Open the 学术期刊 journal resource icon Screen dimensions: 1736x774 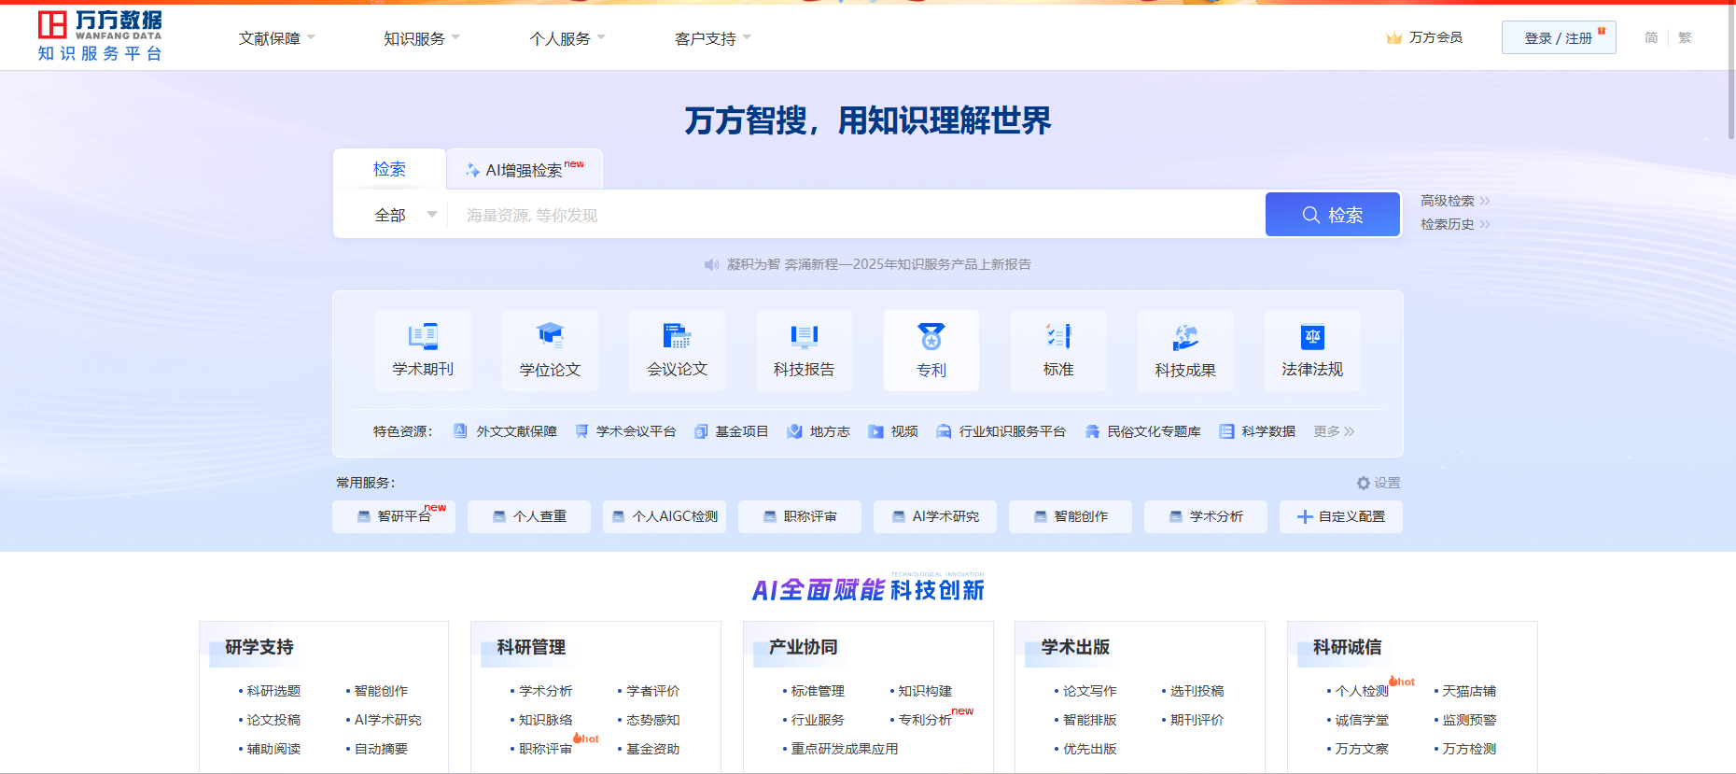(x=423, y=336)
